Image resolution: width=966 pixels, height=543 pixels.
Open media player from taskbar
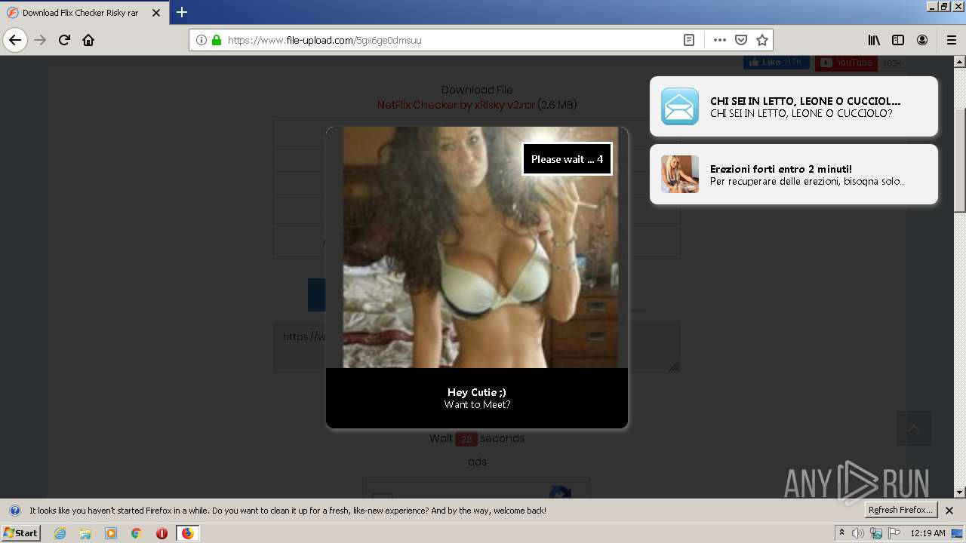[x=111, y=533]
